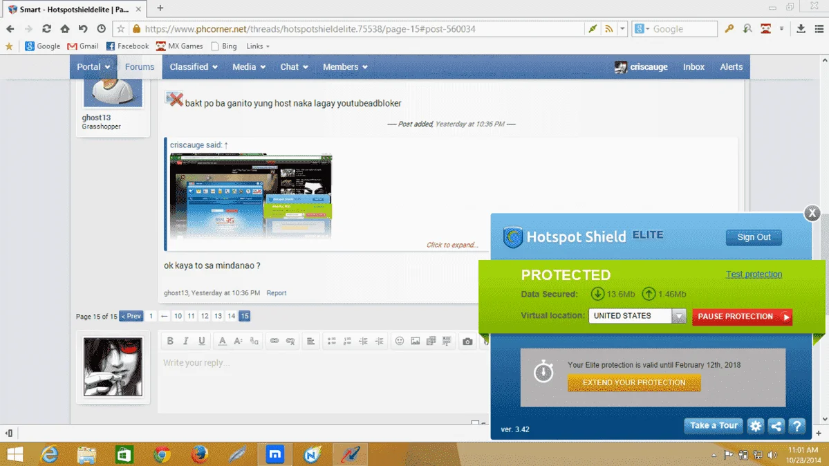829x466 pixels.
Task: Click the green plug icon in address bar
Action: click(x=593, y=28)
